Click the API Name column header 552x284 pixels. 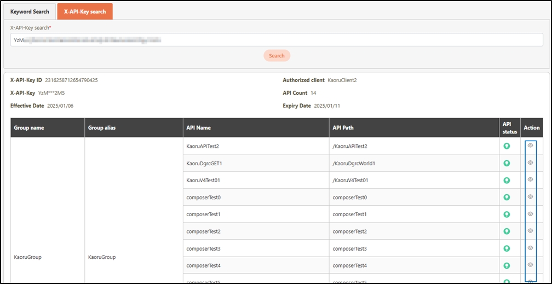[x=198, y=128]
